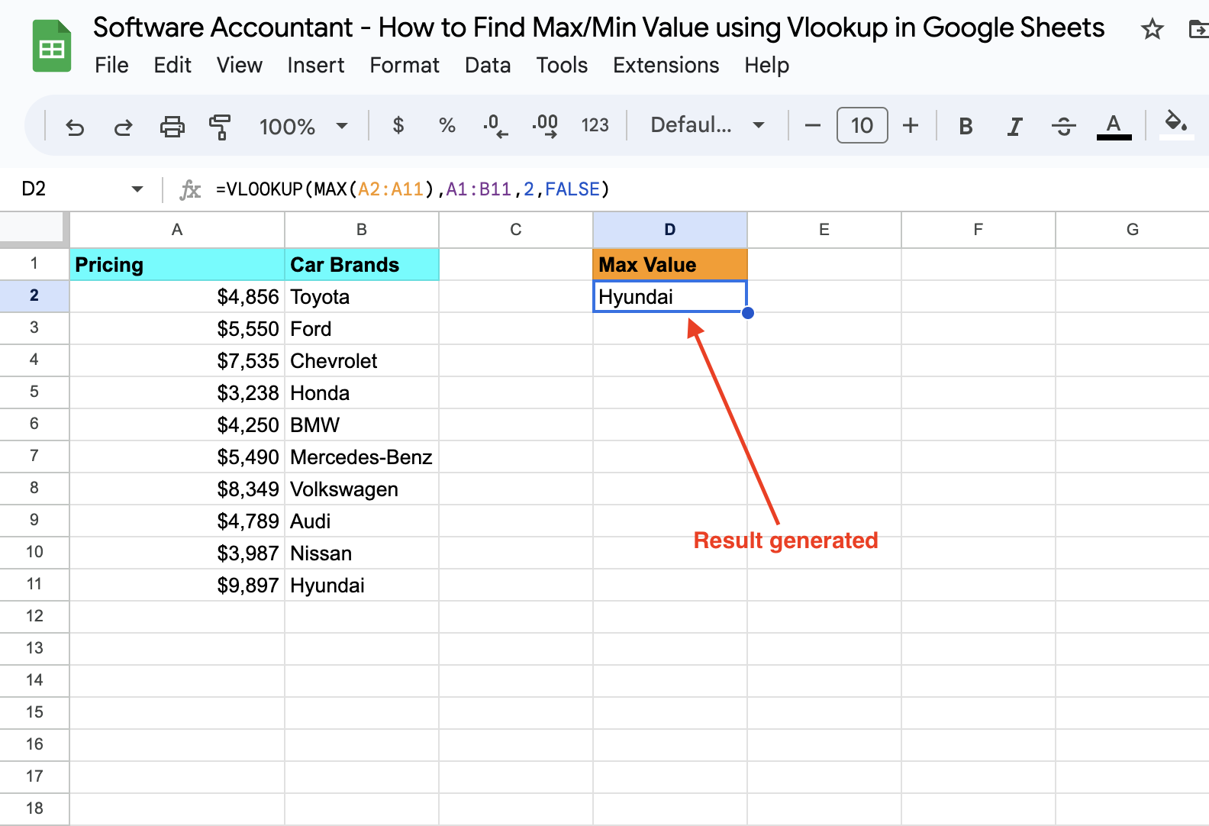The image size is (1209, 826).
Task: Click the blue fill handle on D2
Action: coord(748,313)
